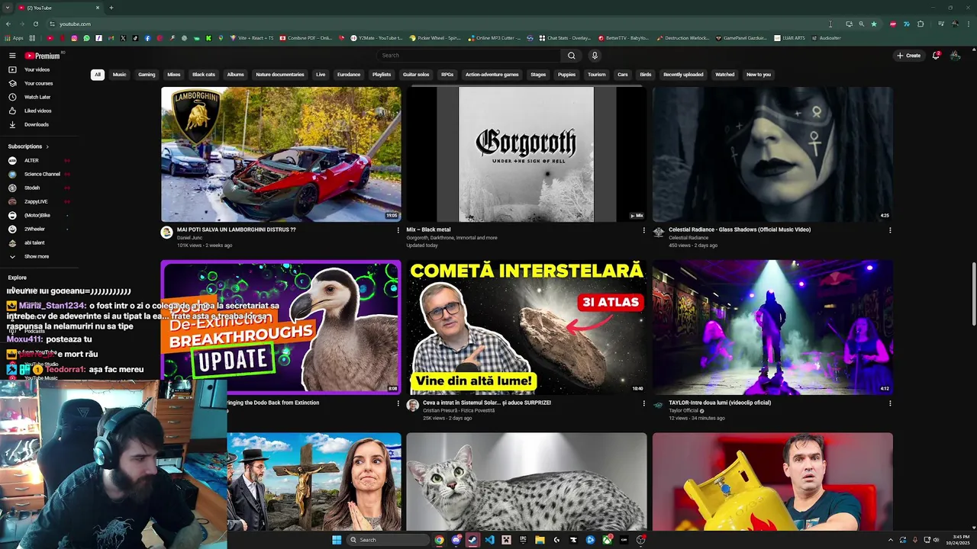Open the Chrome three-dot menu

(x=969, y=24)
